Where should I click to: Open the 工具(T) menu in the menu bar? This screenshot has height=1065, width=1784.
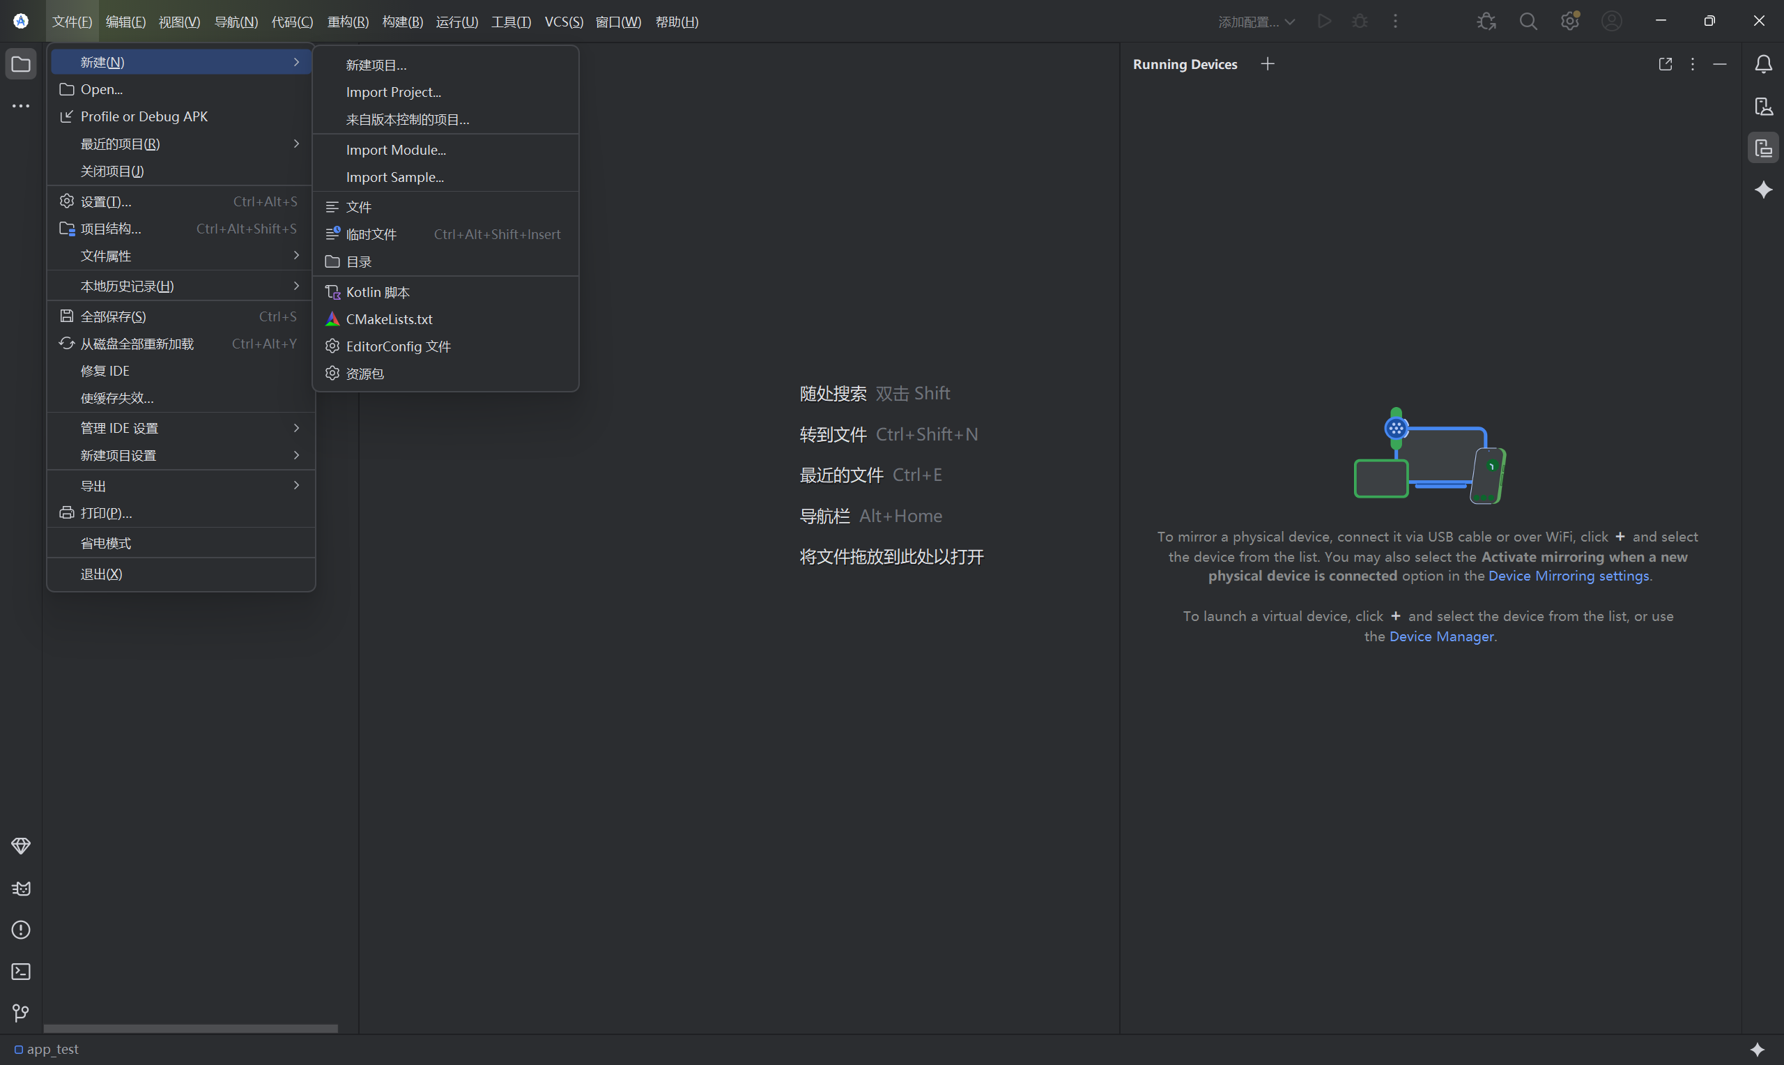coord(511,22)
